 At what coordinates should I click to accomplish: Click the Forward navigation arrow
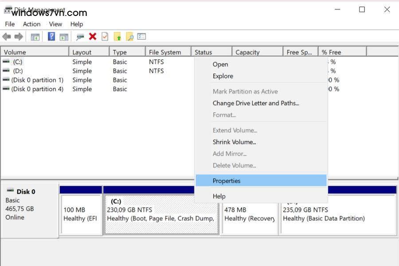point(18,36)
